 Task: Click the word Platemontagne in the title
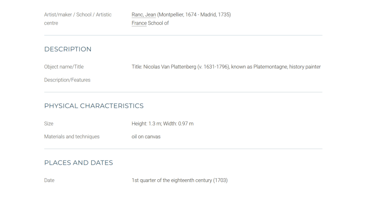point(271,67)
